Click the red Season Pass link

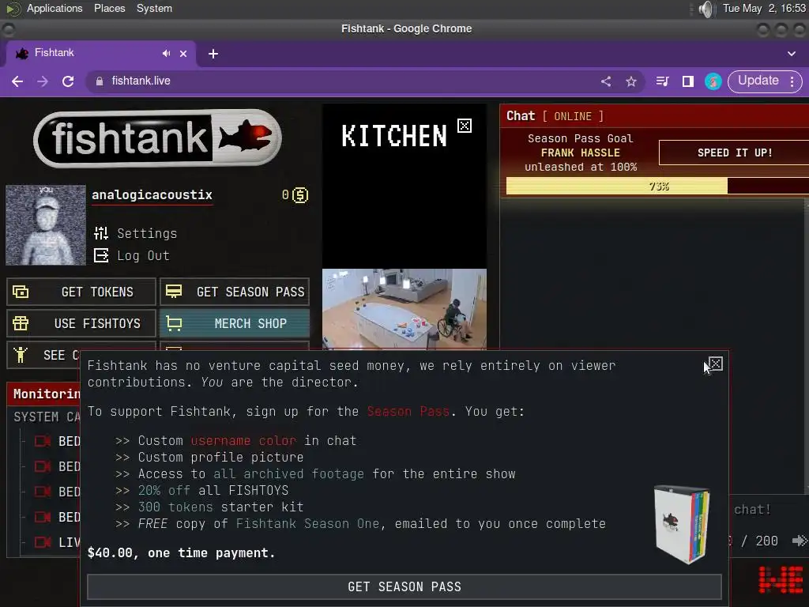click(408, 411)
